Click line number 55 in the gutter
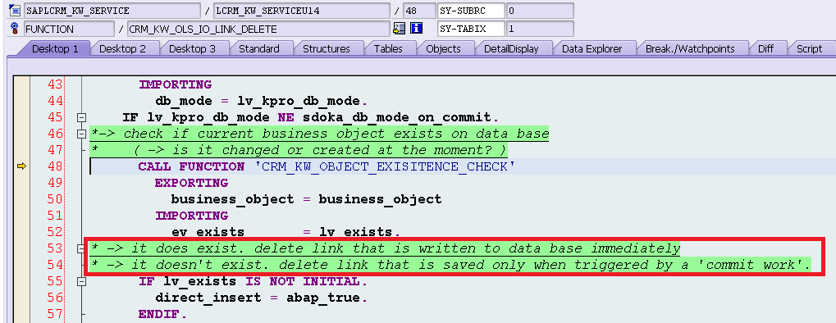This screenshot has width=836, height=323. (55, 281)
